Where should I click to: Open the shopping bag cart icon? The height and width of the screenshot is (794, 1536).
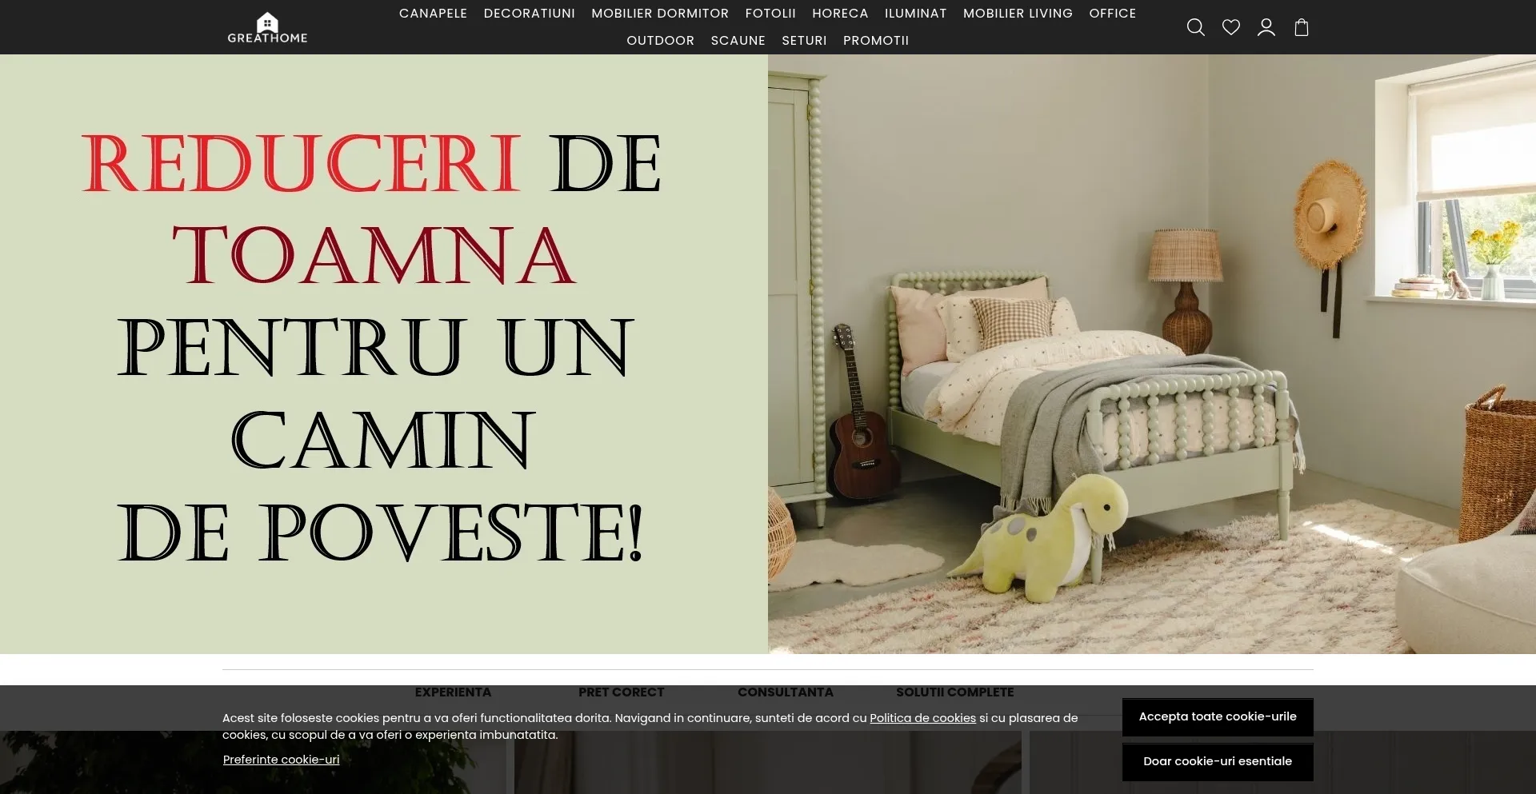click(1301, 27)
